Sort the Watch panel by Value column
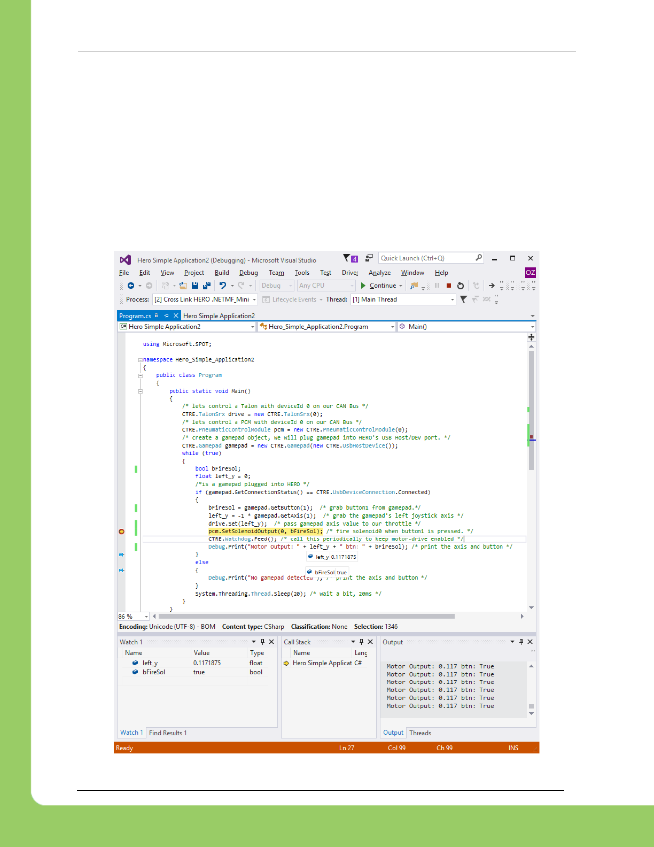This screenshot has height=847, width=654. click(x=219, y=653)
